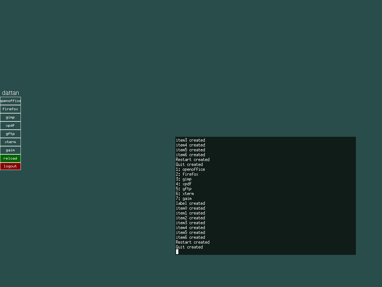Click the dattan title label
This screenshot has height=287, width=382.
coord(10,93)
